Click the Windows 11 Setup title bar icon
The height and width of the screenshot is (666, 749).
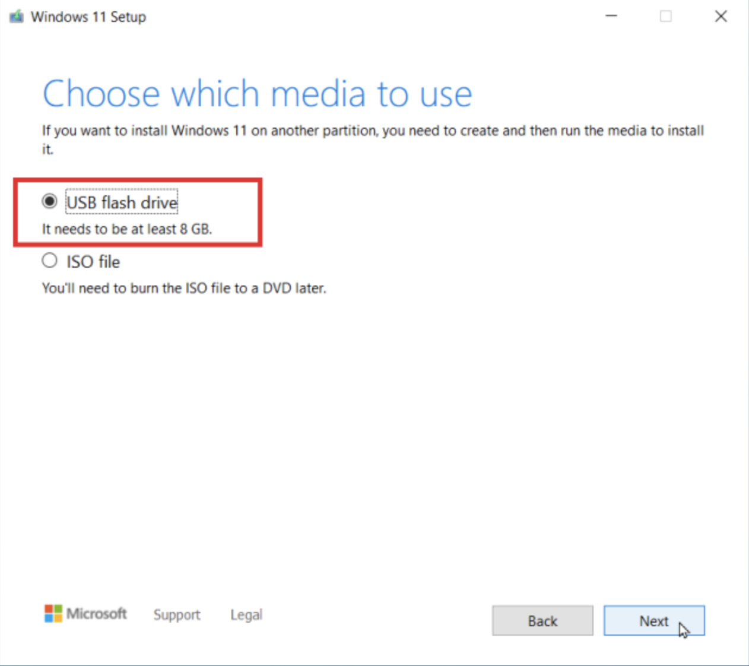(16, 17)
